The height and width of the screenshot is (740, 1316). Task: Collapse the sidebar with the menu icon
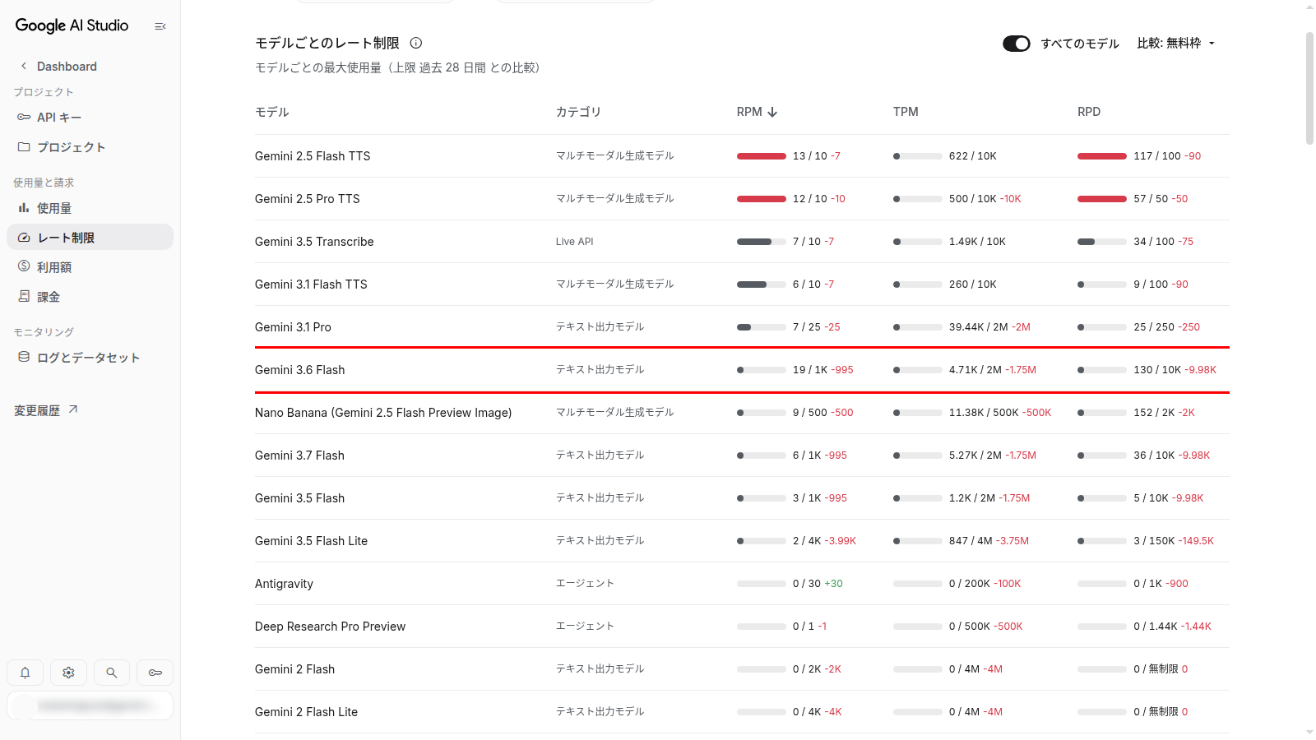tap(160, 26)
